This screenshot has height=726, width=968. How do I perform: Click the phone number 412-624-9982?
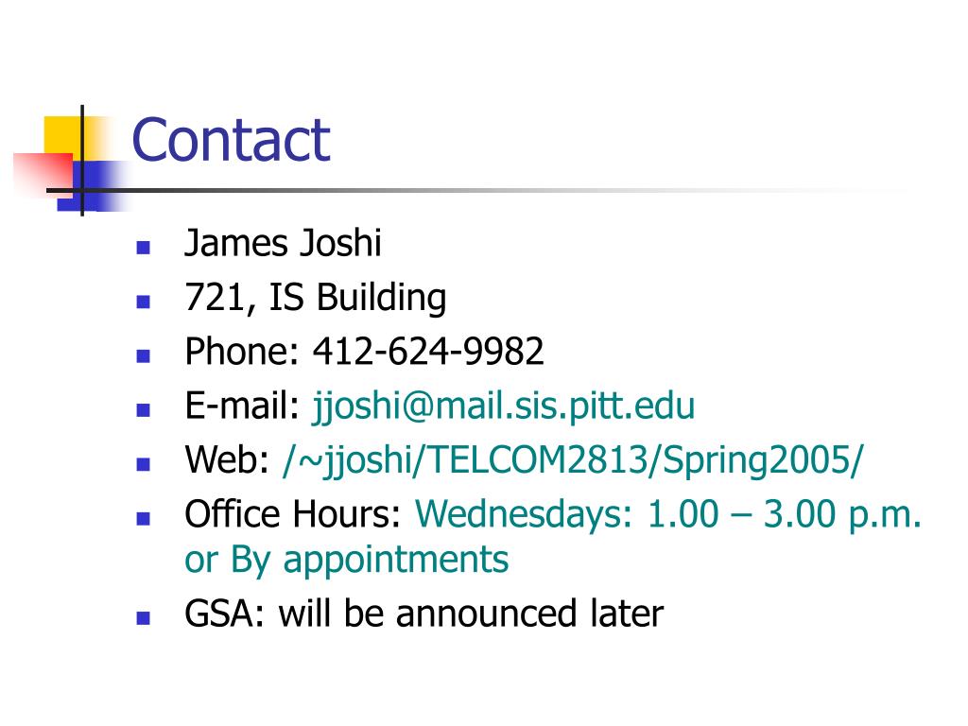coord(428,352)
